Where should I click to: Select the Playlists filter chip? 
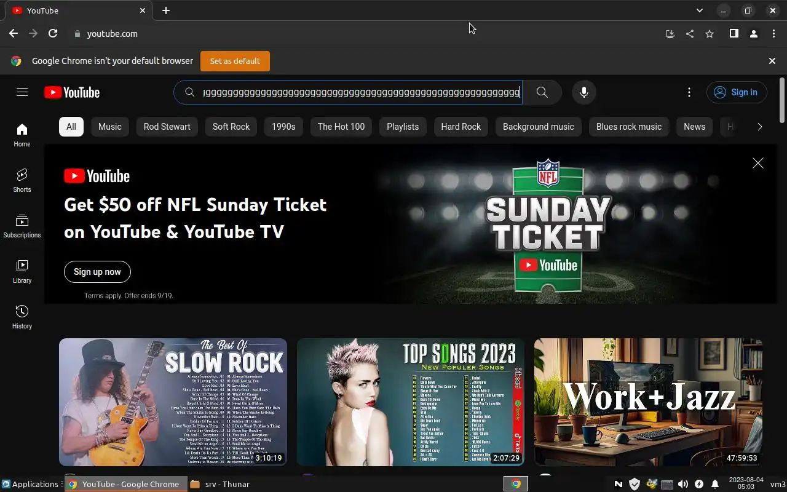tap(403, 127)
